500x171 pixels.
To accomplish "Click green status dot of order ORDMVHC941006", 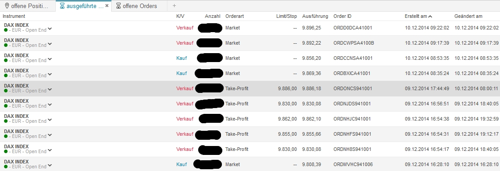I will 6,167.
